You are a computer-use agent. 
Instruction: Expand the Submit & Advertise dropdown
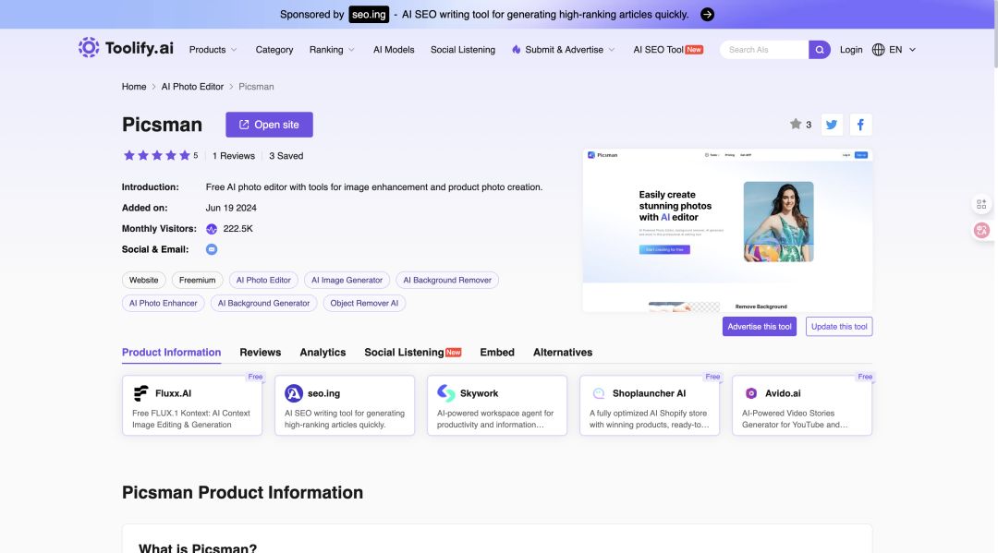564,50
